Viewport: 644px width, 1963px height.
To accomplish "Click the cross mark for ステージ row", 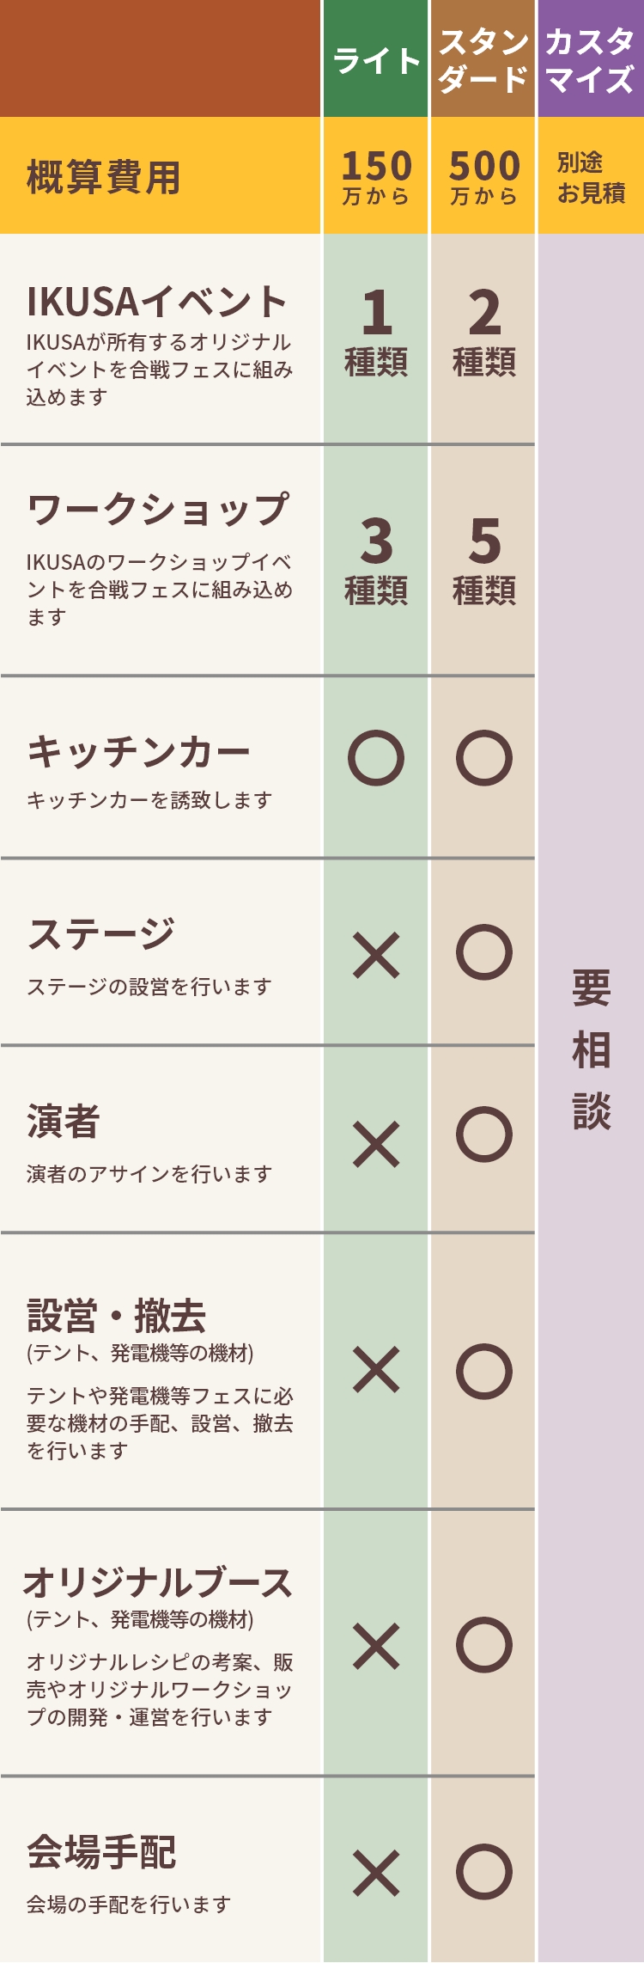I will point(376,956).
